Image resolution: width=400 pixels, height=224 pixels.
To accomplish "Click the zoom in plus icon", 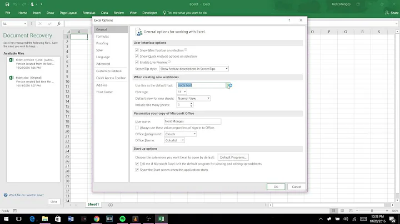I will 387,211.
